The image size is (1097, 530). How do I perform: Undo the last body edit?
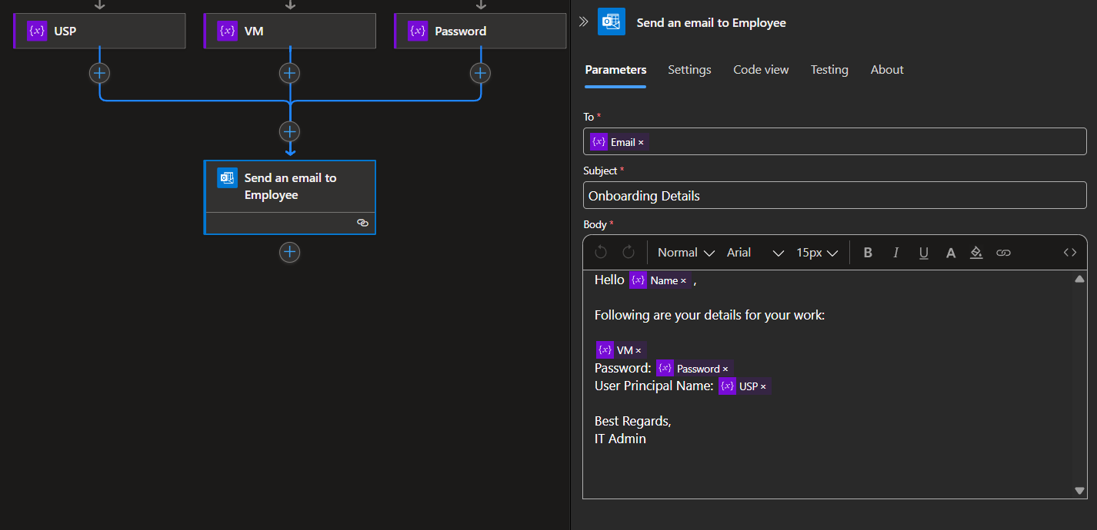click(x=601, y=253)
